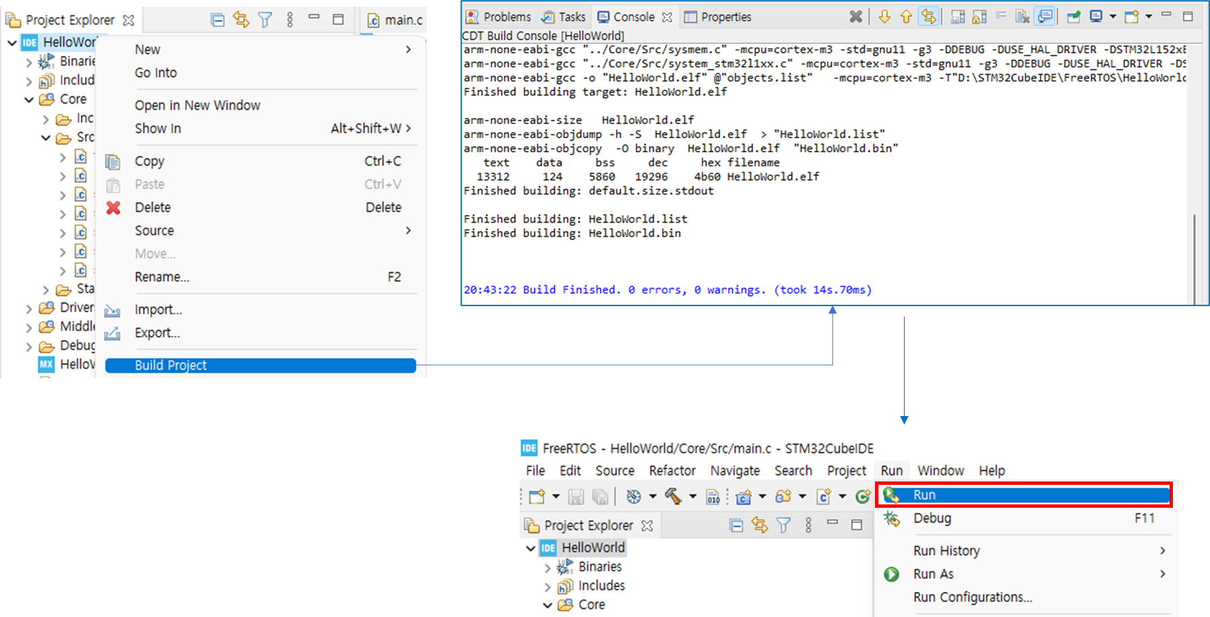Click the build log icon right of the sync arrows
This screenshot has height=617, width=1210.
[957, 17]
